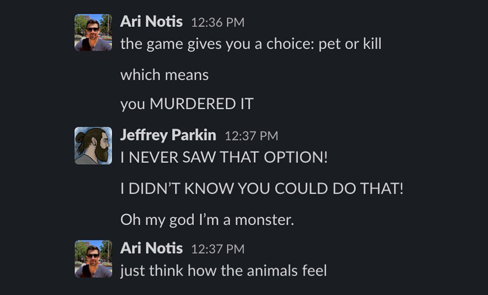Open Jeffrey Parkin's profile via his name
This screenshot has height=295, width=488.
[168, 135]
